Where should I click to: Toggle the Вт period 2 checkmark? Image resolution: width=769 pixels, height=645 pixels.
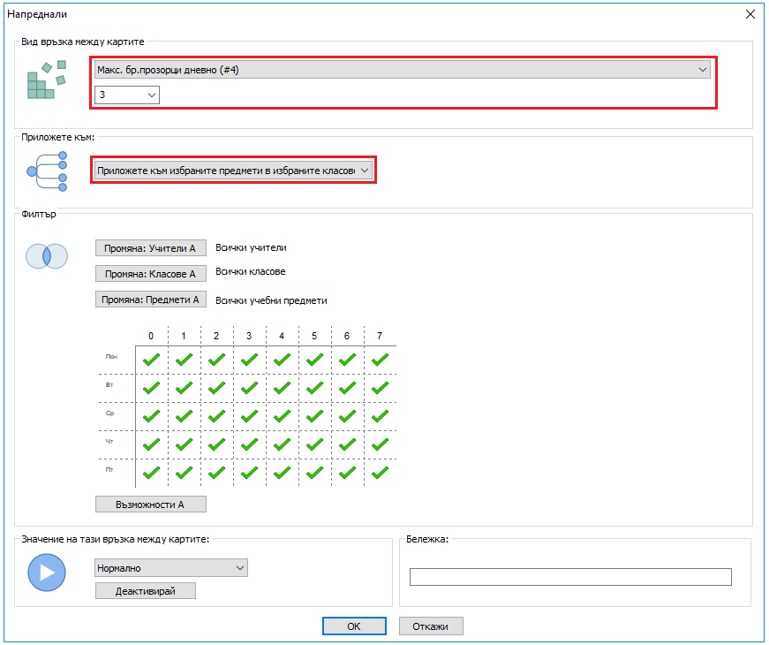[216, 388]
